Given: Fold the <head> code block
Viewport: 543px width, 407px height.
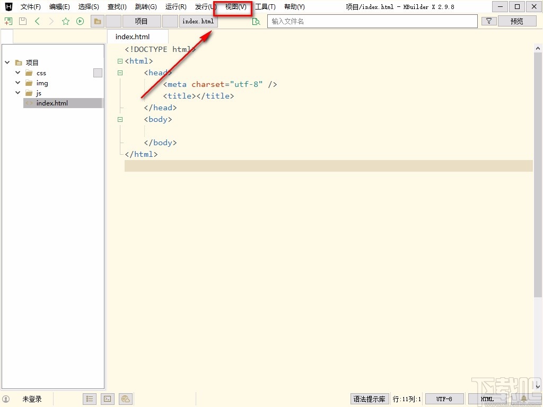Looking at the screenshot, I should (120, 73).
